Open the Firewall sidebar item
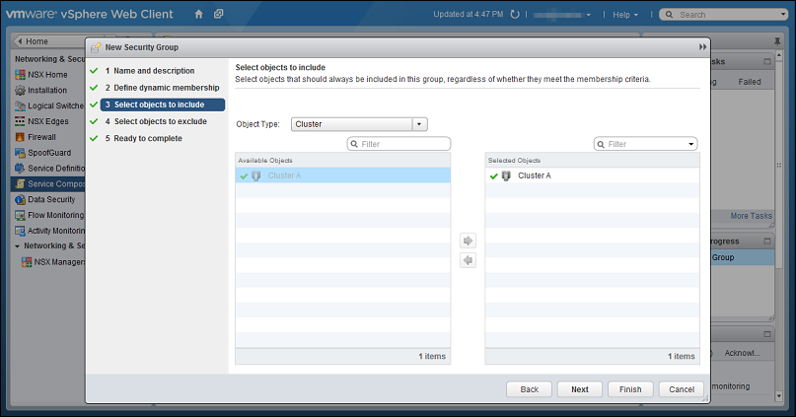796x417 pixels. (x=41, y=137)
